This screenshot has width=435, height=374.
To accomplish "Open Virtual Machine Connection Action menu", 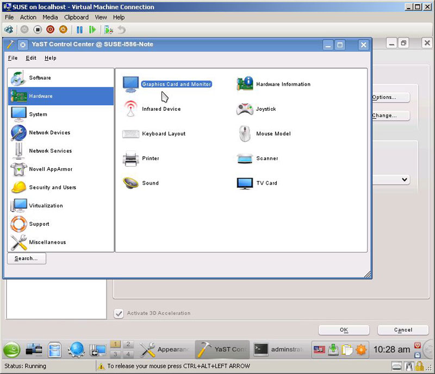I will tap(28, 17).
